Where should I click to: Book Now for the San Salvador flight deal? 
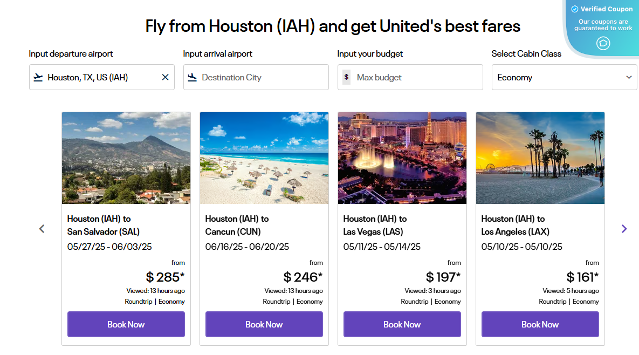click(x=126, y=324)
